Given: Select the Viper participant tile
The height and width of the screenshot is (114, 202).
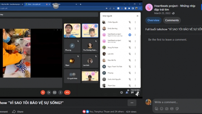Looking at the screenshot, I should click(x=72, y=61).
